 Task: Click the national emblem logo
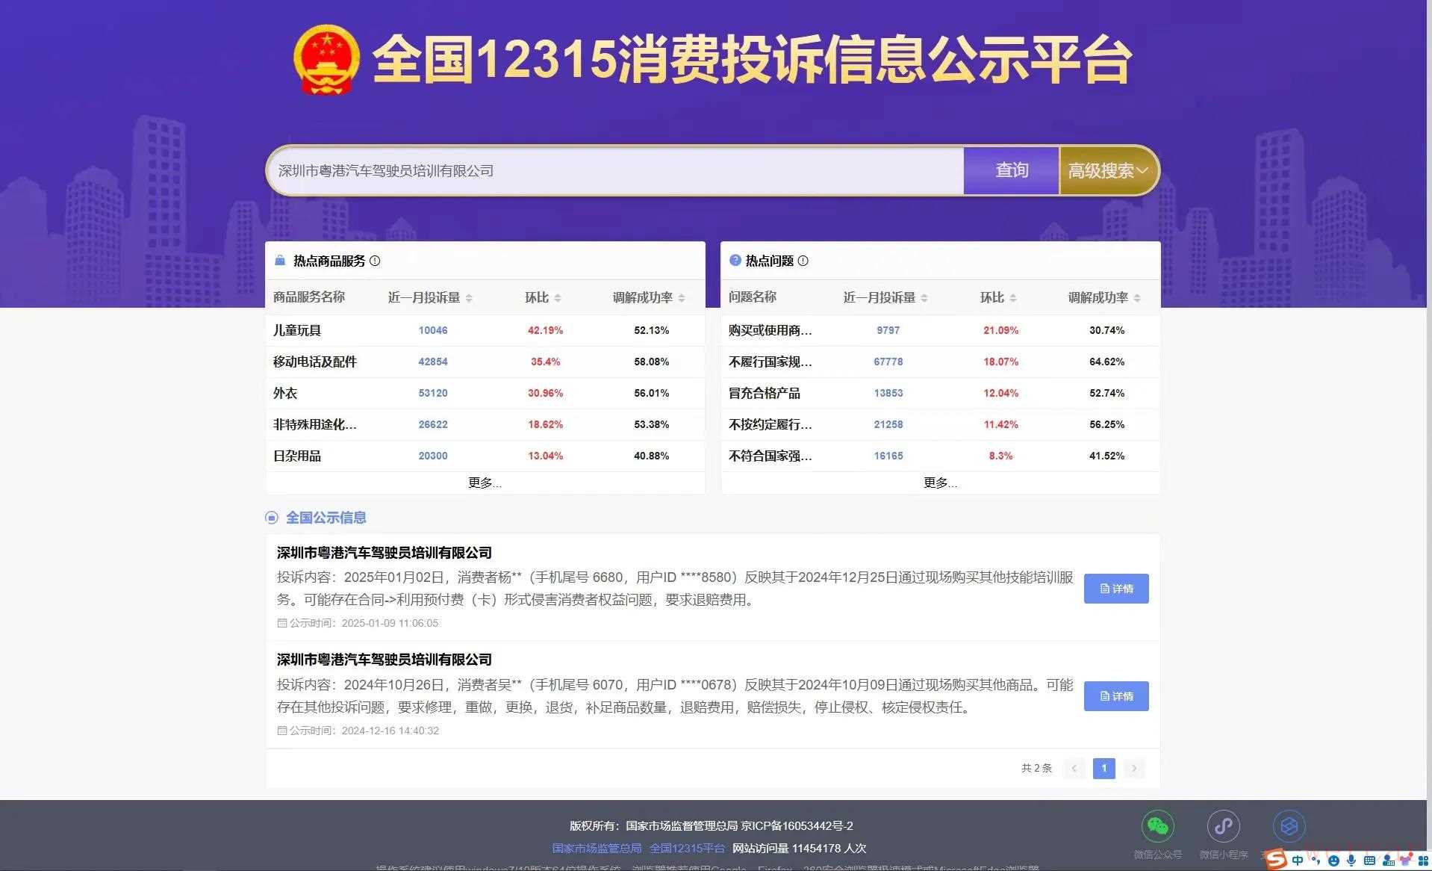click(326, 60)
